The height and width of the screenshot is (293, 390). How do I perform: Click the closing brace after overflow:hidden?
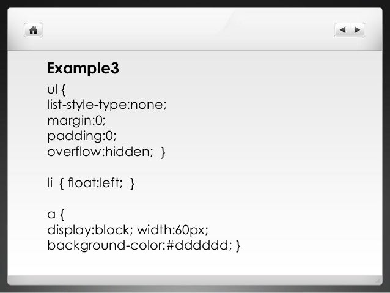click(x=163, y=152)
